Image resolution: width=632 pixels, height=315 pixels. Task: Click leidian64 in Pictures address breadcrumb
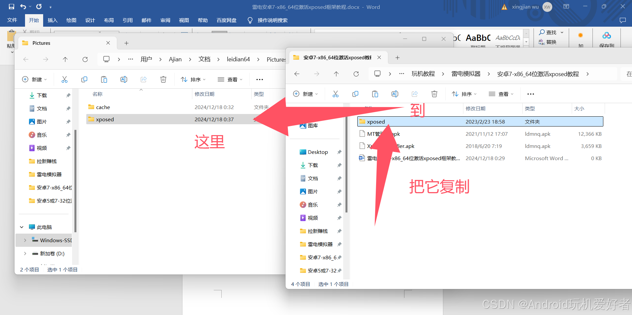[x=238, y=59]
